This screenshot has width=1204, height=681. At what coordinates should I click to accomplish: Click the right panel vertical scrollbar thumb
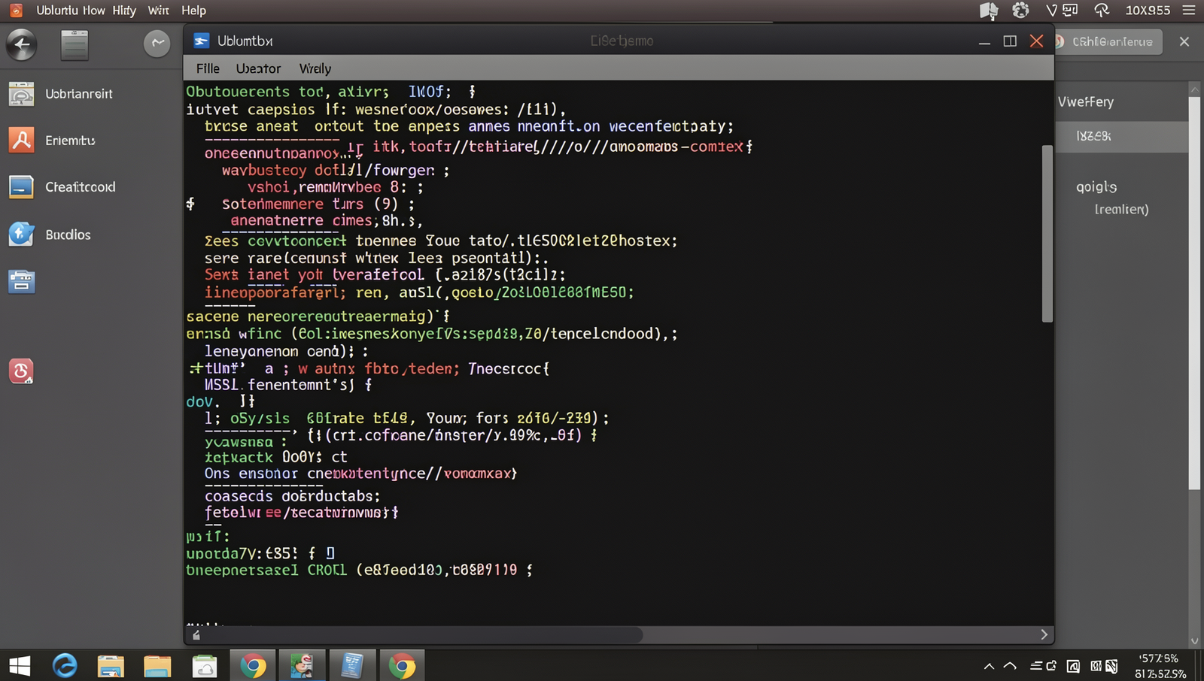coord(1194,293)
